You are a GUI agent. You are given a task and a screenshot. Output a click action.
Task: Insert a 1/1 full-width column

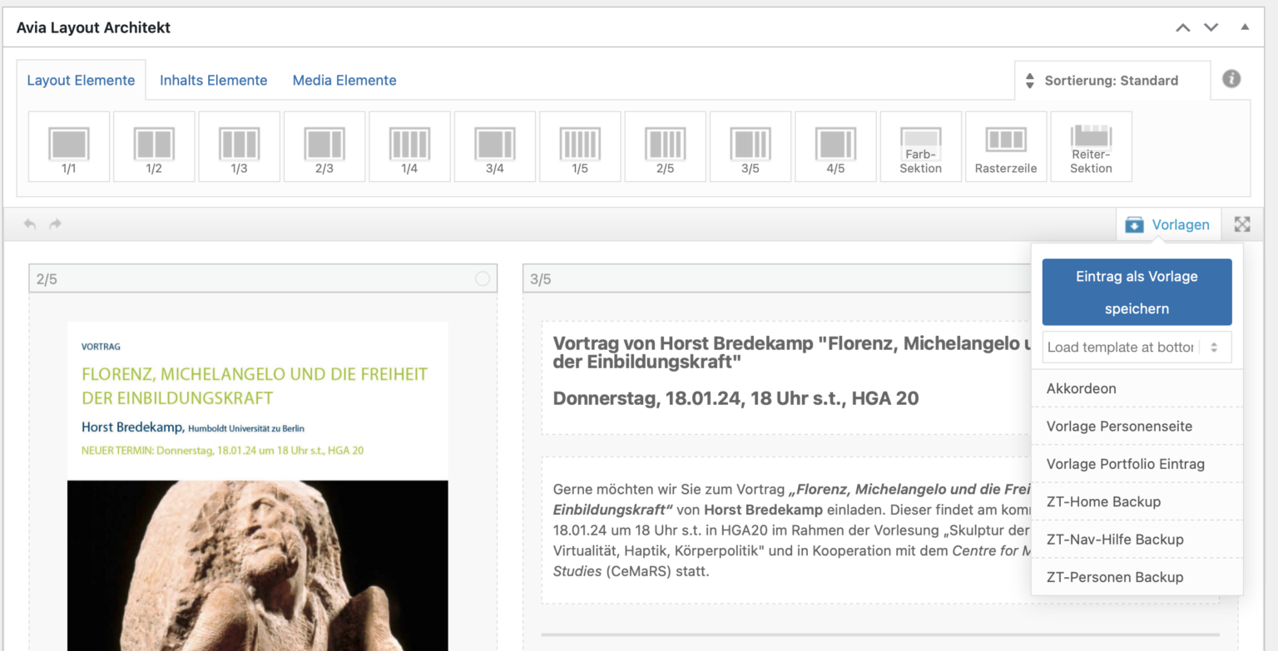[69, 146]
